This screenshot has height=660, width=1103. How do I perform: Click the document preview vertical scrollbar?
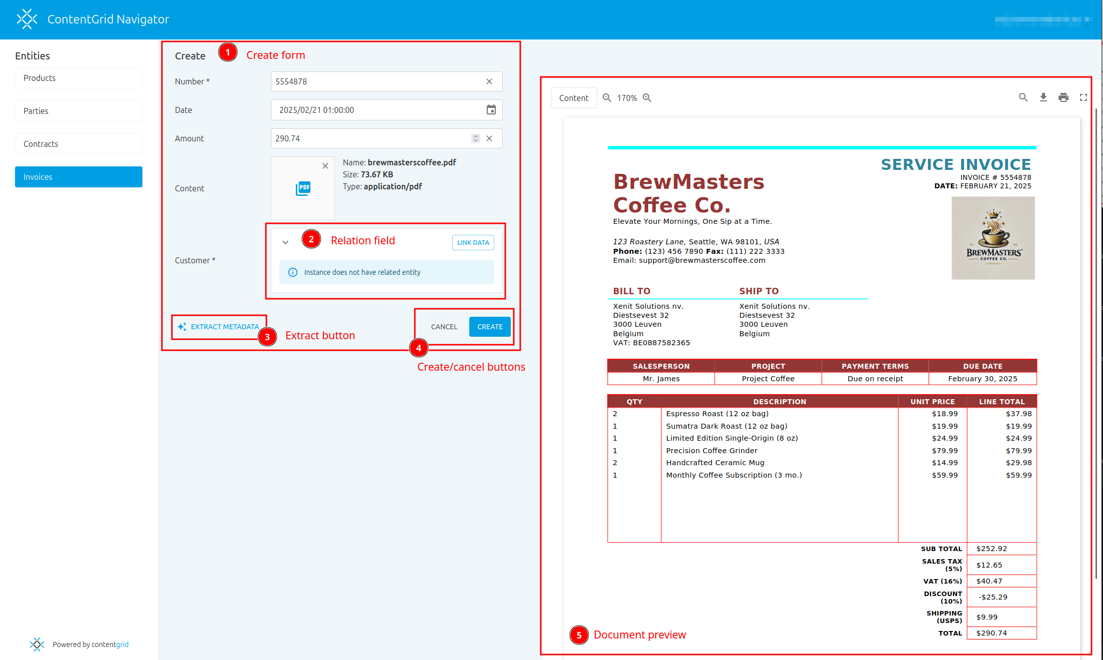click(x=1097, y=345)
